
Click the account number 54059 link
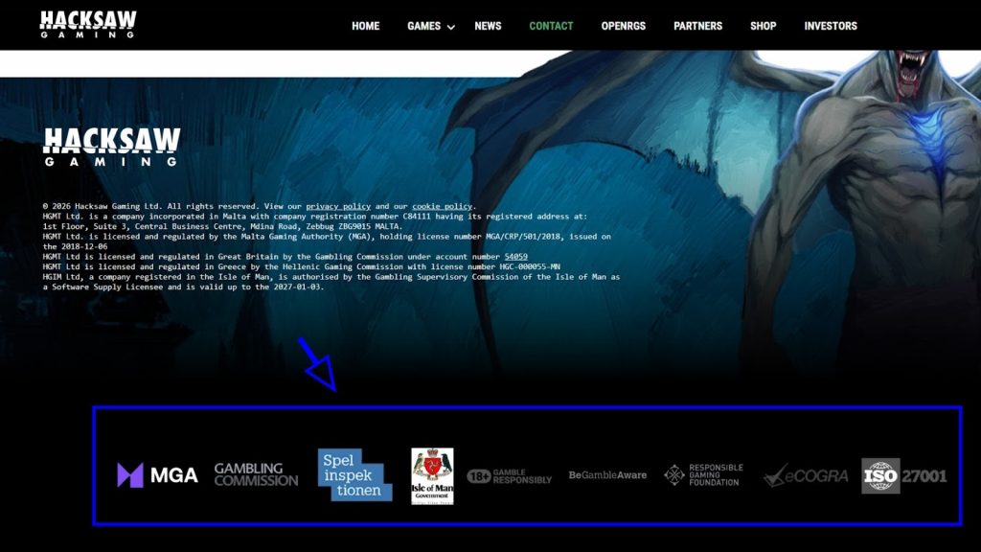(516, 257)
